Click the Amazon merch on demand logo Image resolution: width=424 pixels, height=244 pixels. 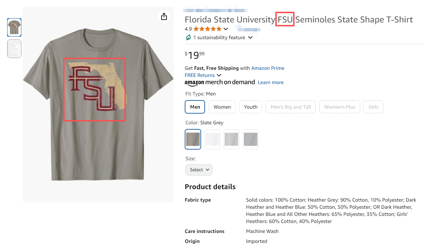[x=220, y=82]
